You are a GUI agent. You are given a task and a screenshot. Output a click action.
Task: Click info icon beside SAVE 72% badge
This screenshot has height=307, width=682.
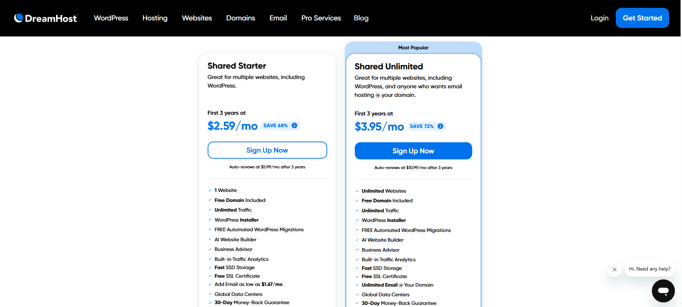(440, 126)
